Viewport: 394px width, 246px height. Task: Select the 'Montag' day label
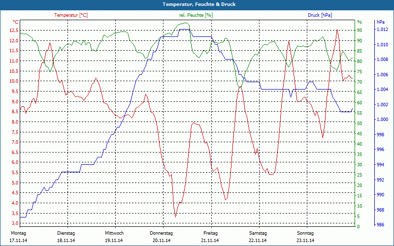pos(18,233)
